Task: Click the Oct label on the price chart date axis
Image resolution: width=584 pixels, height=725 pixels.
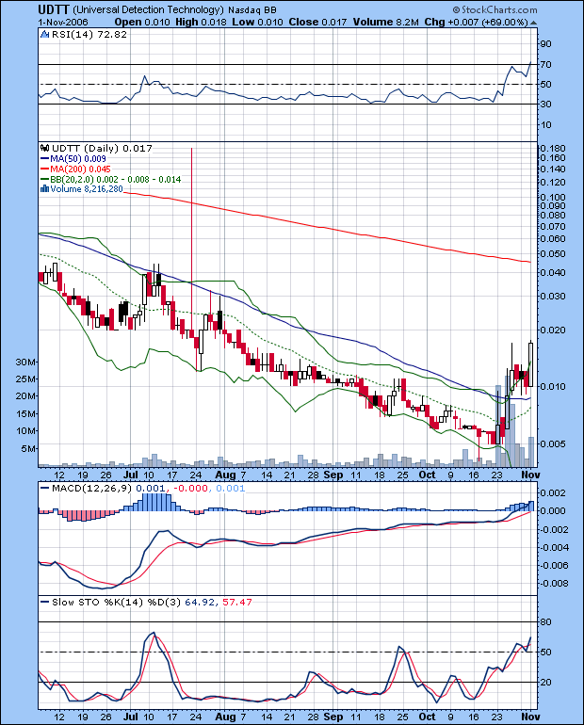Action: 427,475
